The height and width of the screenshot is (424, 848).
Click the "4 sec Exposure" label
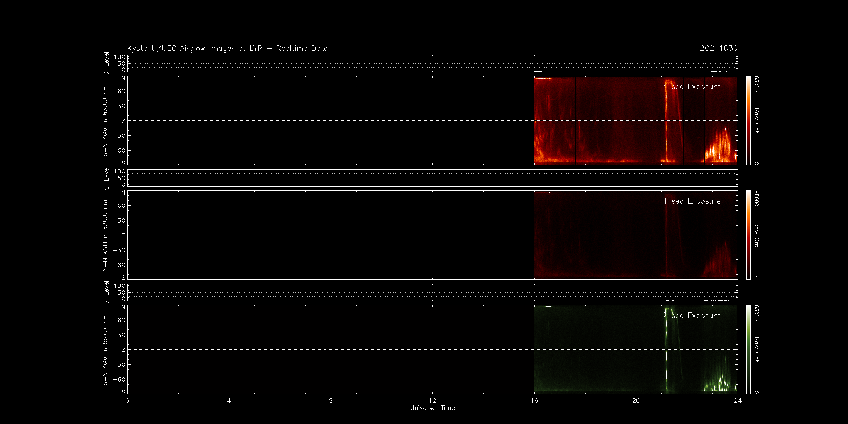tap(692, 86)
